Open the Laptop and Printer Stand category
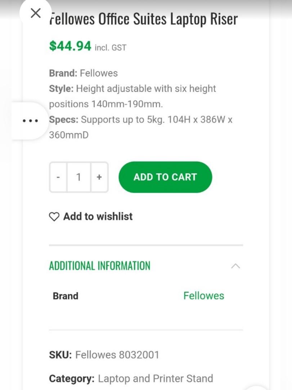Image resolution: width=292 pixels, height=390 pixels. pos(155,378)
